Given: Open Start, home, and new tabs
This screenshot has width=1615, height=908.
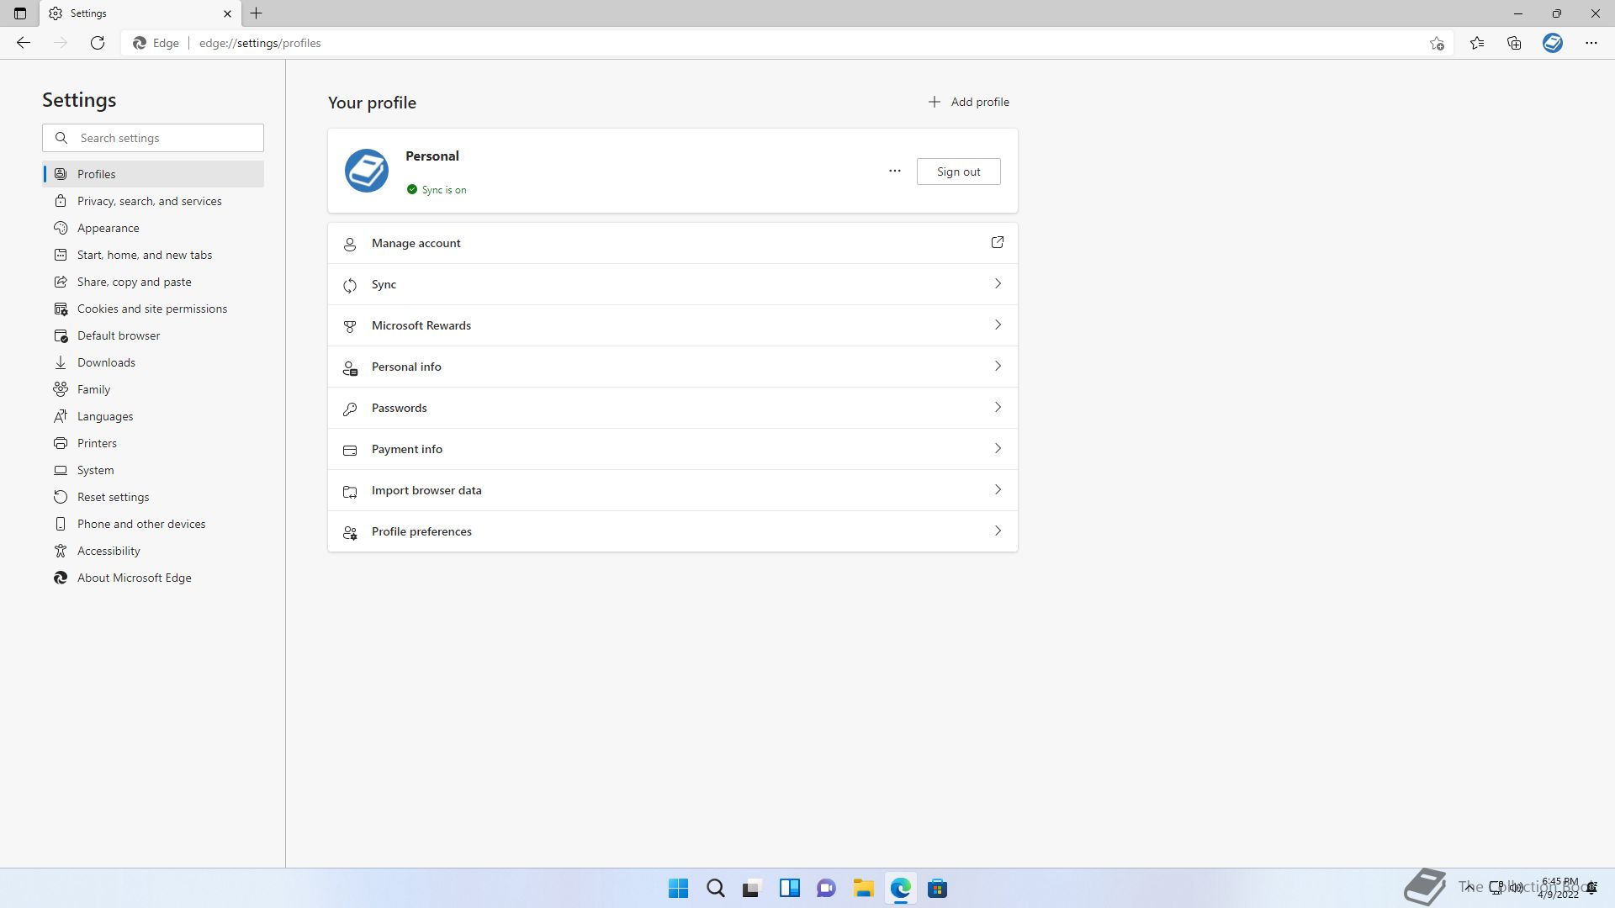Looking at the screenshot, I should coord(153,255).
